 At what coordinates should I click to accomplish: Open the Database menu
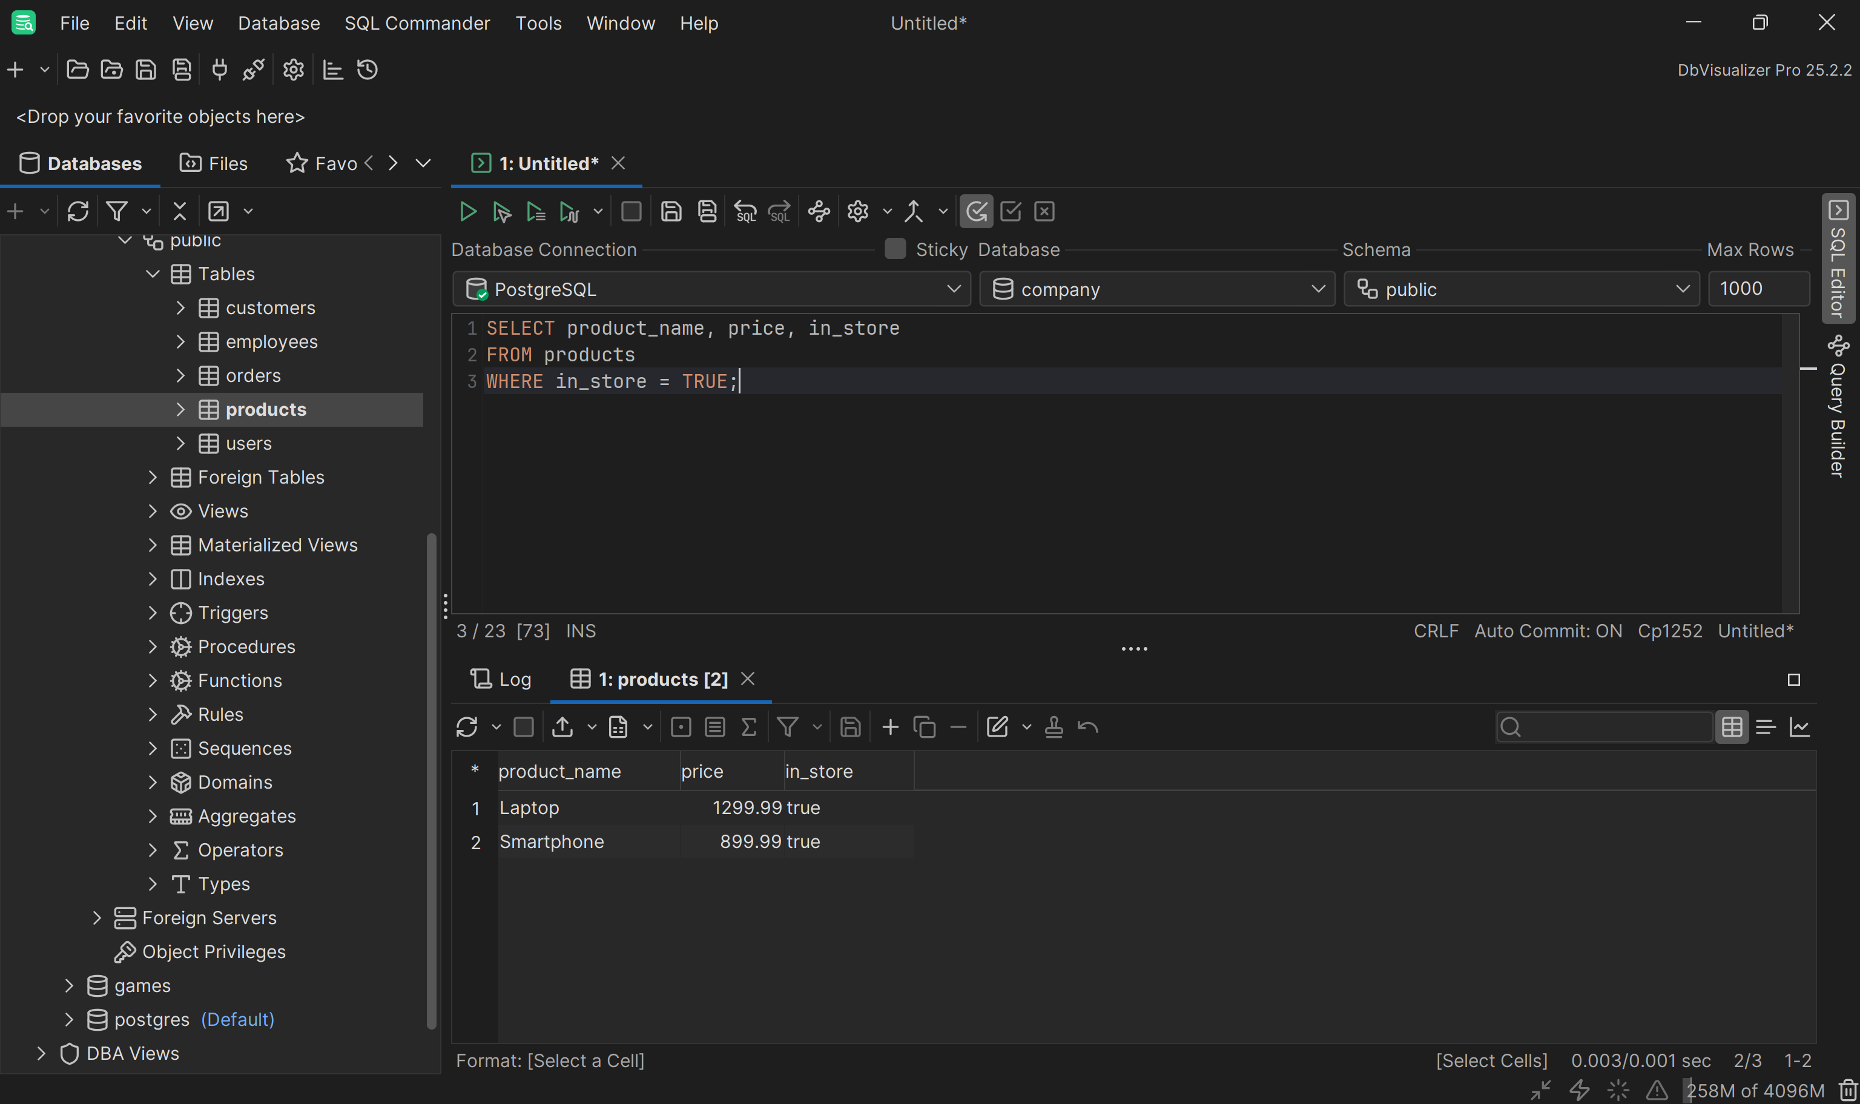(x=279, y=23)
